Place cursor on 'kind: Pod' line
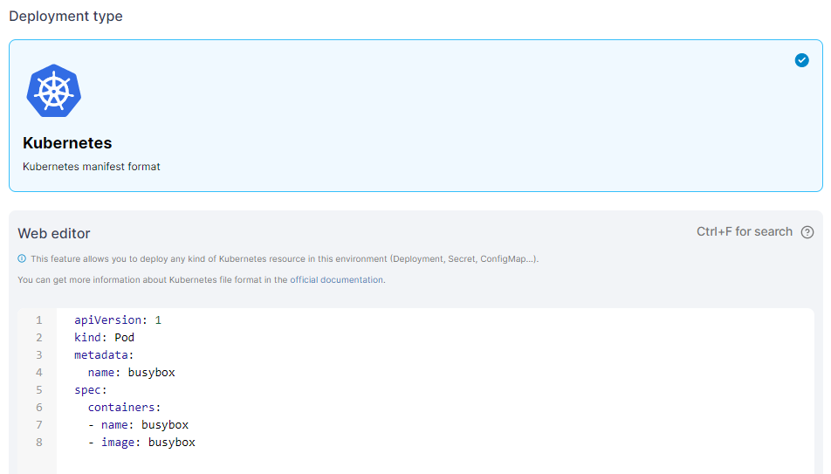831x474 pixels. (105, 337)
